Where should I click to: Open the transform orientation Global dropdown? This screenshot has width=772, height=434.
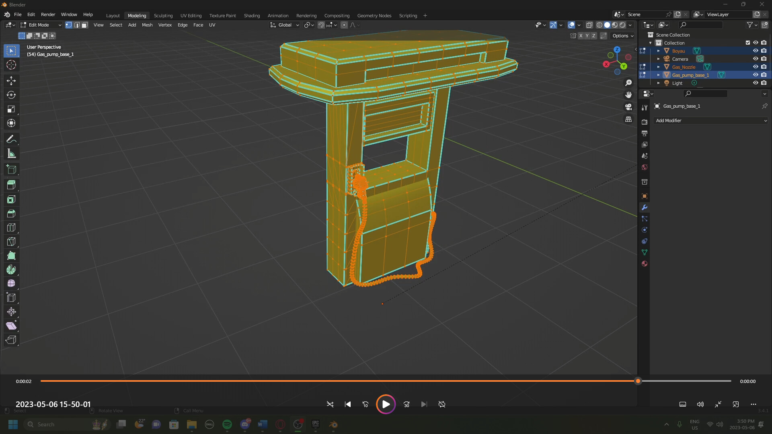point(284,25)
